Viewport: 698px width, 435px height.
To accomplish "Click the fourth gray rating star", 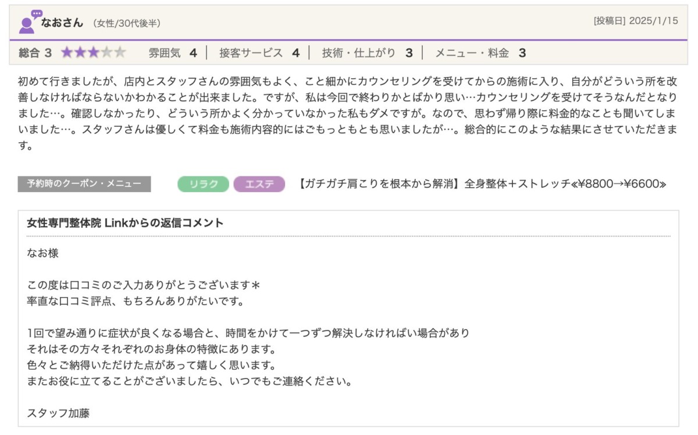I will click(107, 53).
